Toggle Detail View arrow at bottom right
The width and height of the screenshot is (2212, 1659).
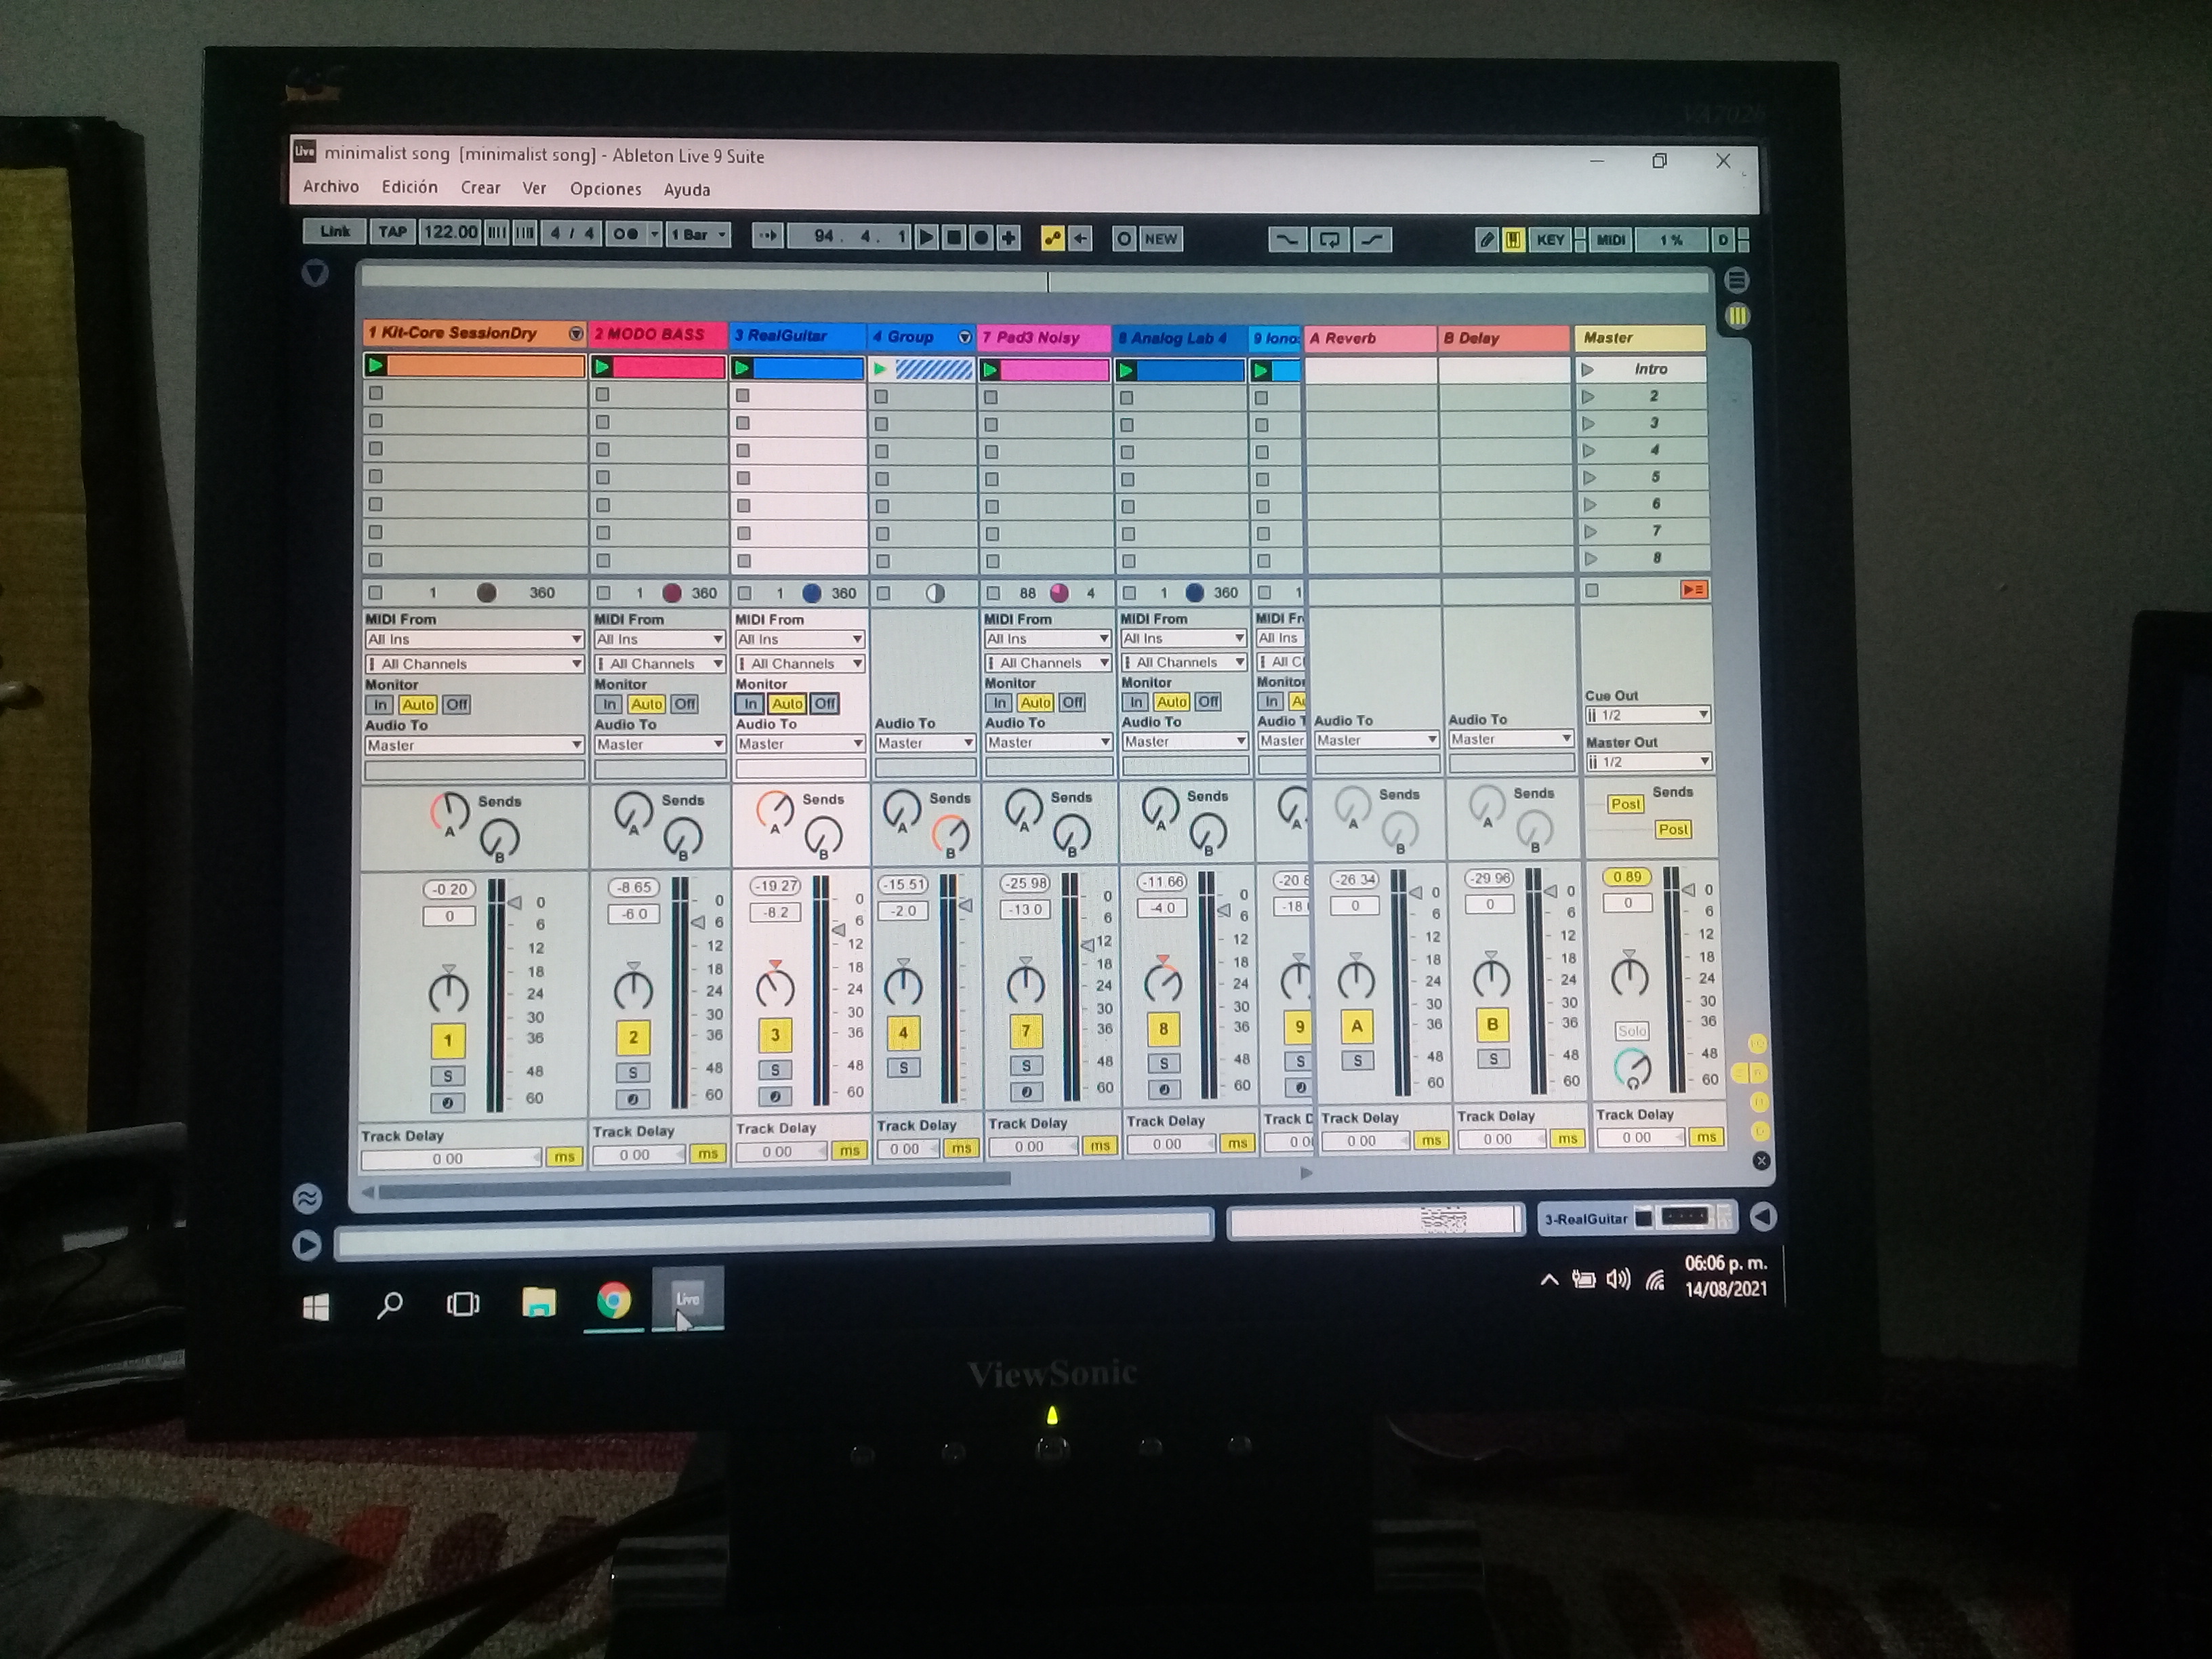[x=1763, y=1216]
